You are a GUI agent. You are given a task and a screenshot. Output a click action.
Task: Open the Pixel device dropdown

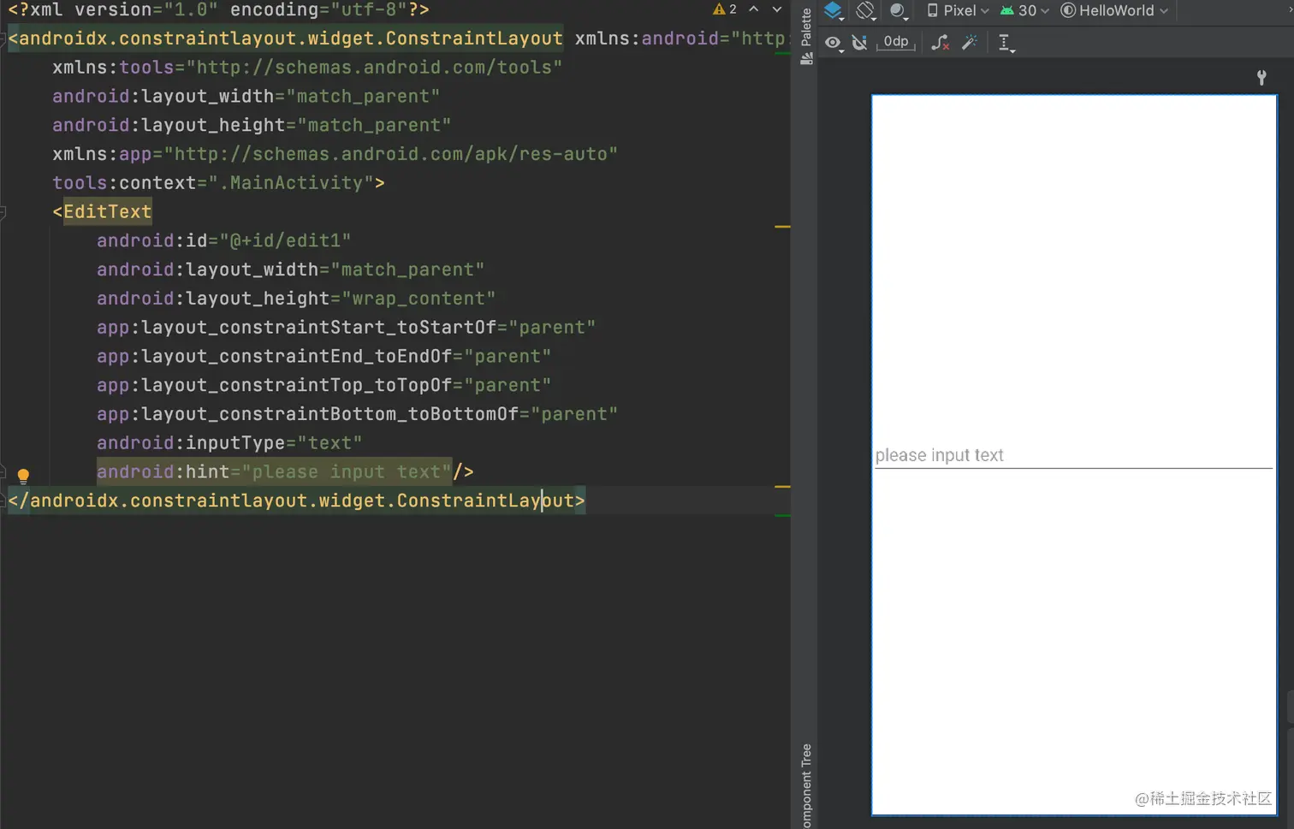coord(958,11)
